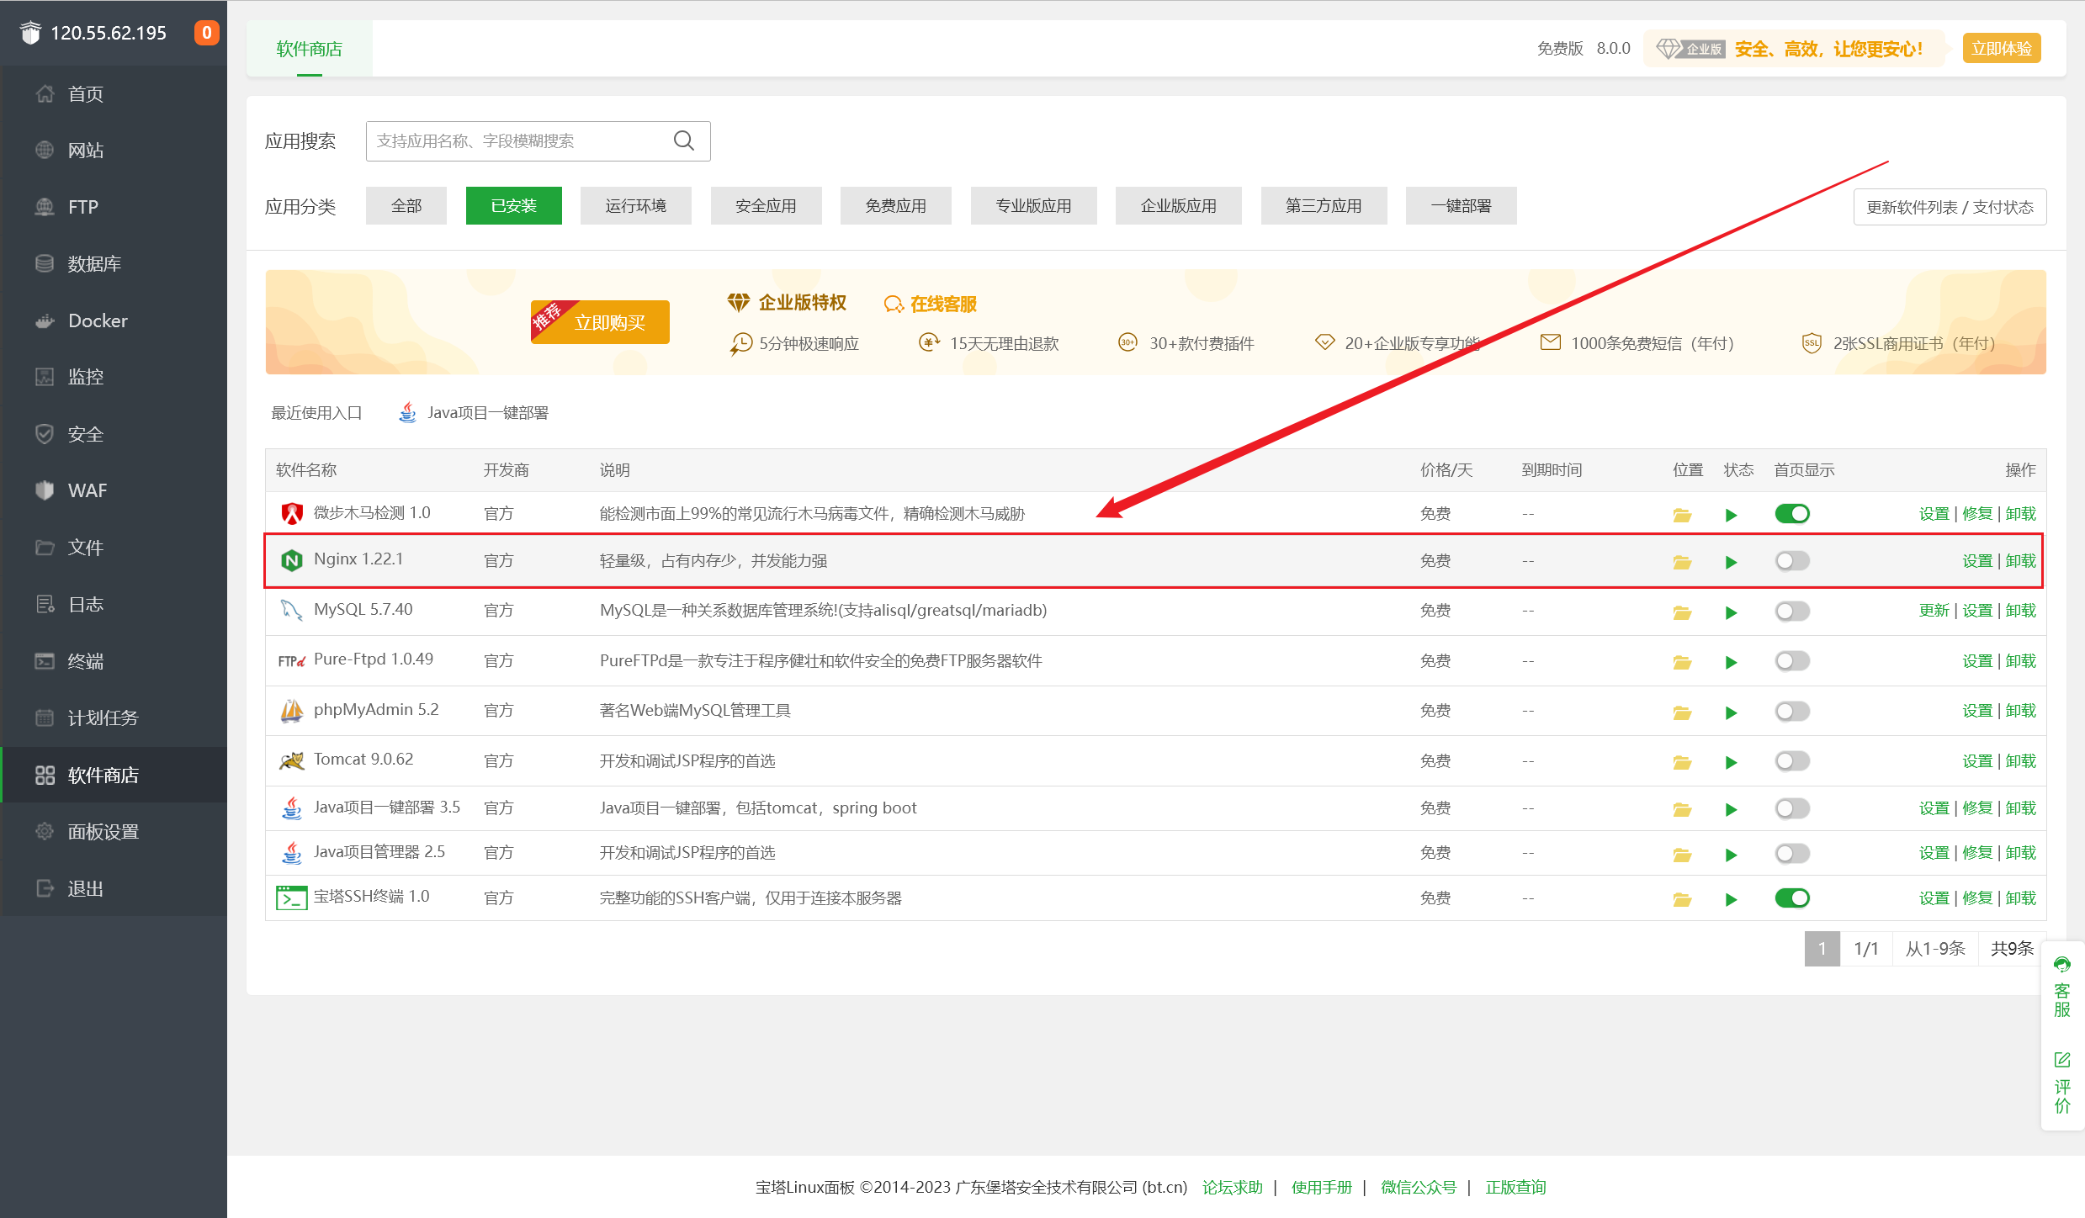Screen dimensions: 2085x1218
Task: Turn off 微步木马检测 homepage display toggle
Action: (1792, 513)
